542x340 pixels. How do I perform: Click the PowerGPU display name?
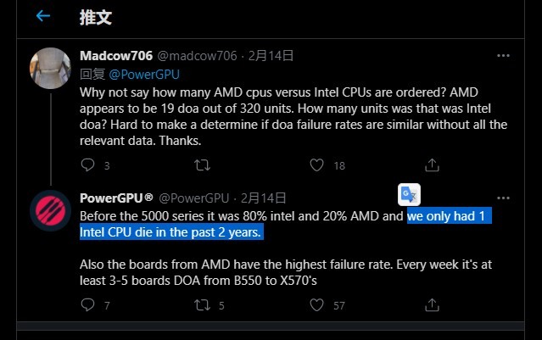pyautogui.click(x=116, y=198)
